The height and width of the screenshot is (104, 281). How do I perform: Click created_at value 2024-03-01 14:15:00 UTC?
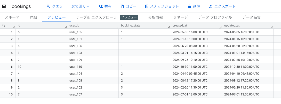tap(190, 53)
